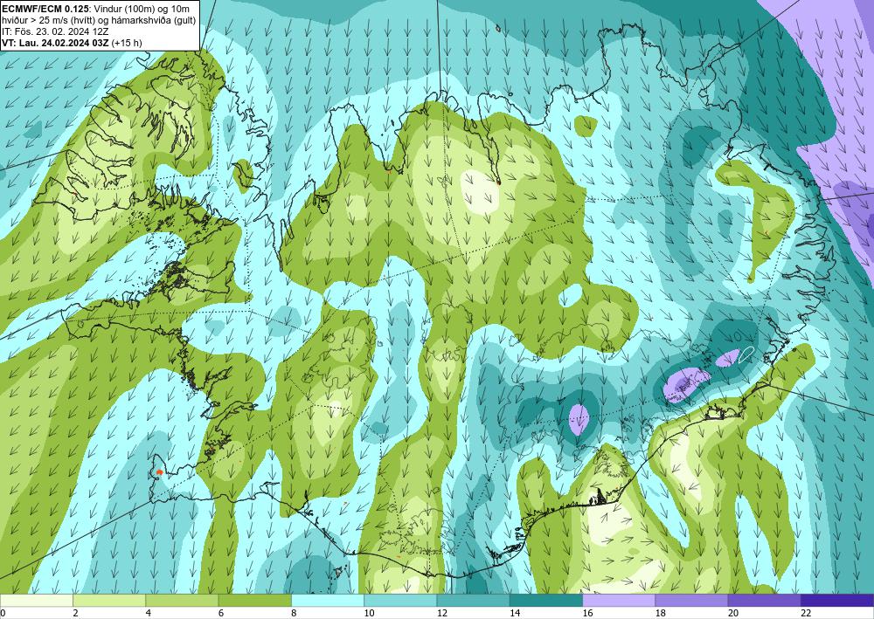Image resolution: width=874 pixels, height=619 pixels.
Task: Select the "VT: Lau. 24.02.2024 03Z" valid time
Action: click(x=56, y=43)
